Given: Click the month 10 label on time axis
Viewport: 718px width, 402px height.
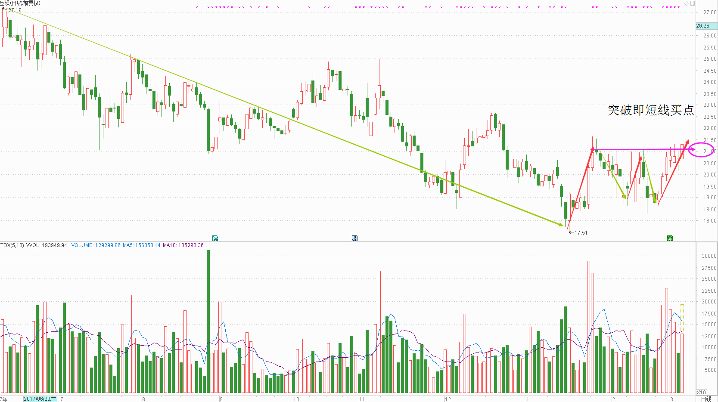Looking at the screenshot, I should tap(296, 399).
